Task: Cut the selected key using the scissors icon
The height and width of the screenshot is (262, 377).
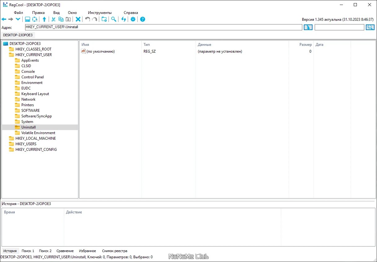Action: click(x=53, y=19)
